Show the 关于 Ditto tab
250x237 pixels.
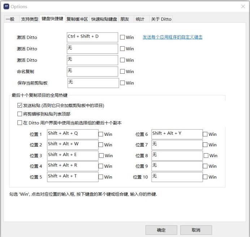click(x=161, y=19)
